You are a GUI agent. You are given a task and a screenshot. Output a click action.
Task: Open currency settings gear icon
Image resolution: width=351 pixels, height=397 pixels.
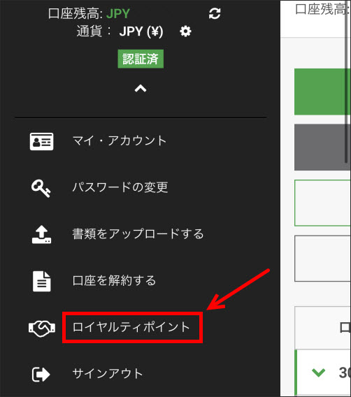click(185, 31)
